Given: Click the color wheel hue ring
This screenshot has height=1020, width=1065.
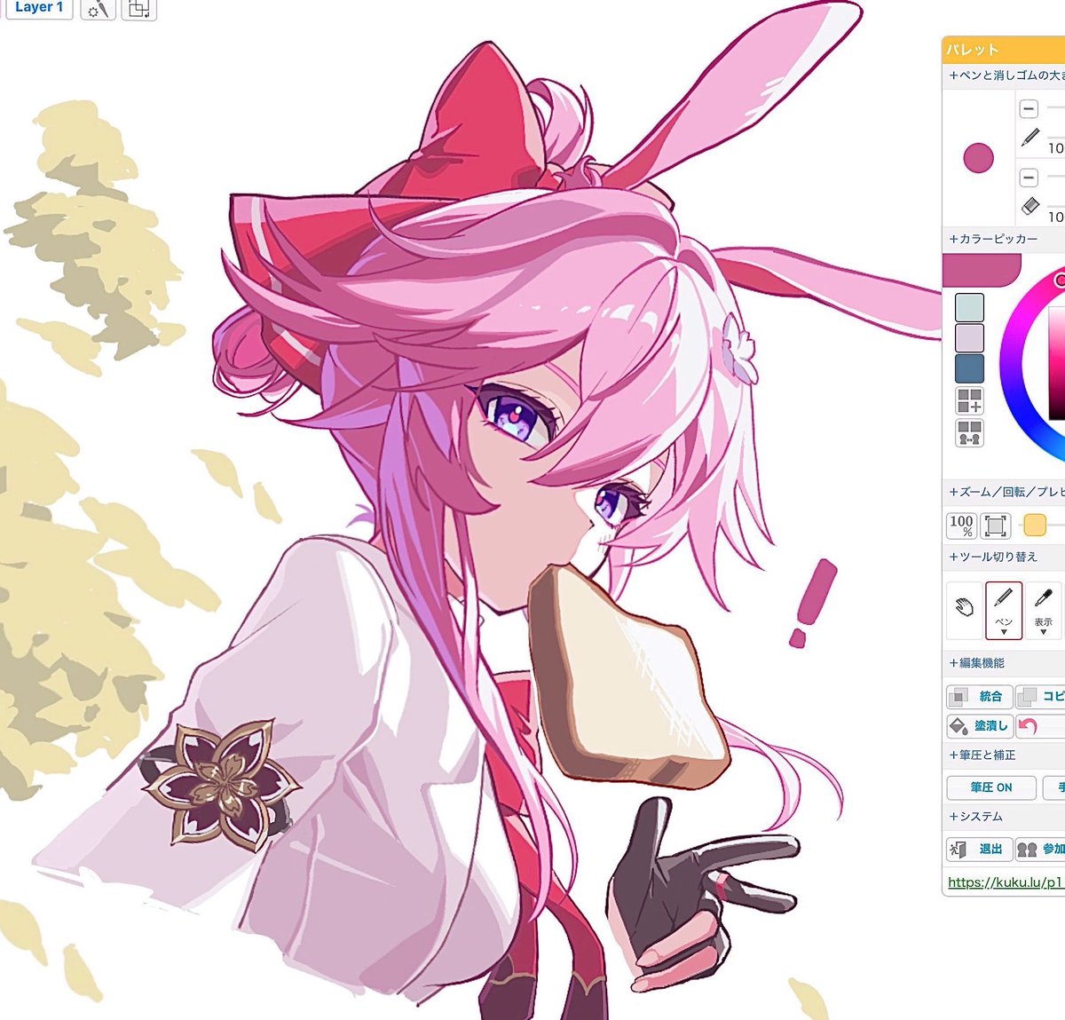Looking at the screenshot, I should tap(1011, 364).
